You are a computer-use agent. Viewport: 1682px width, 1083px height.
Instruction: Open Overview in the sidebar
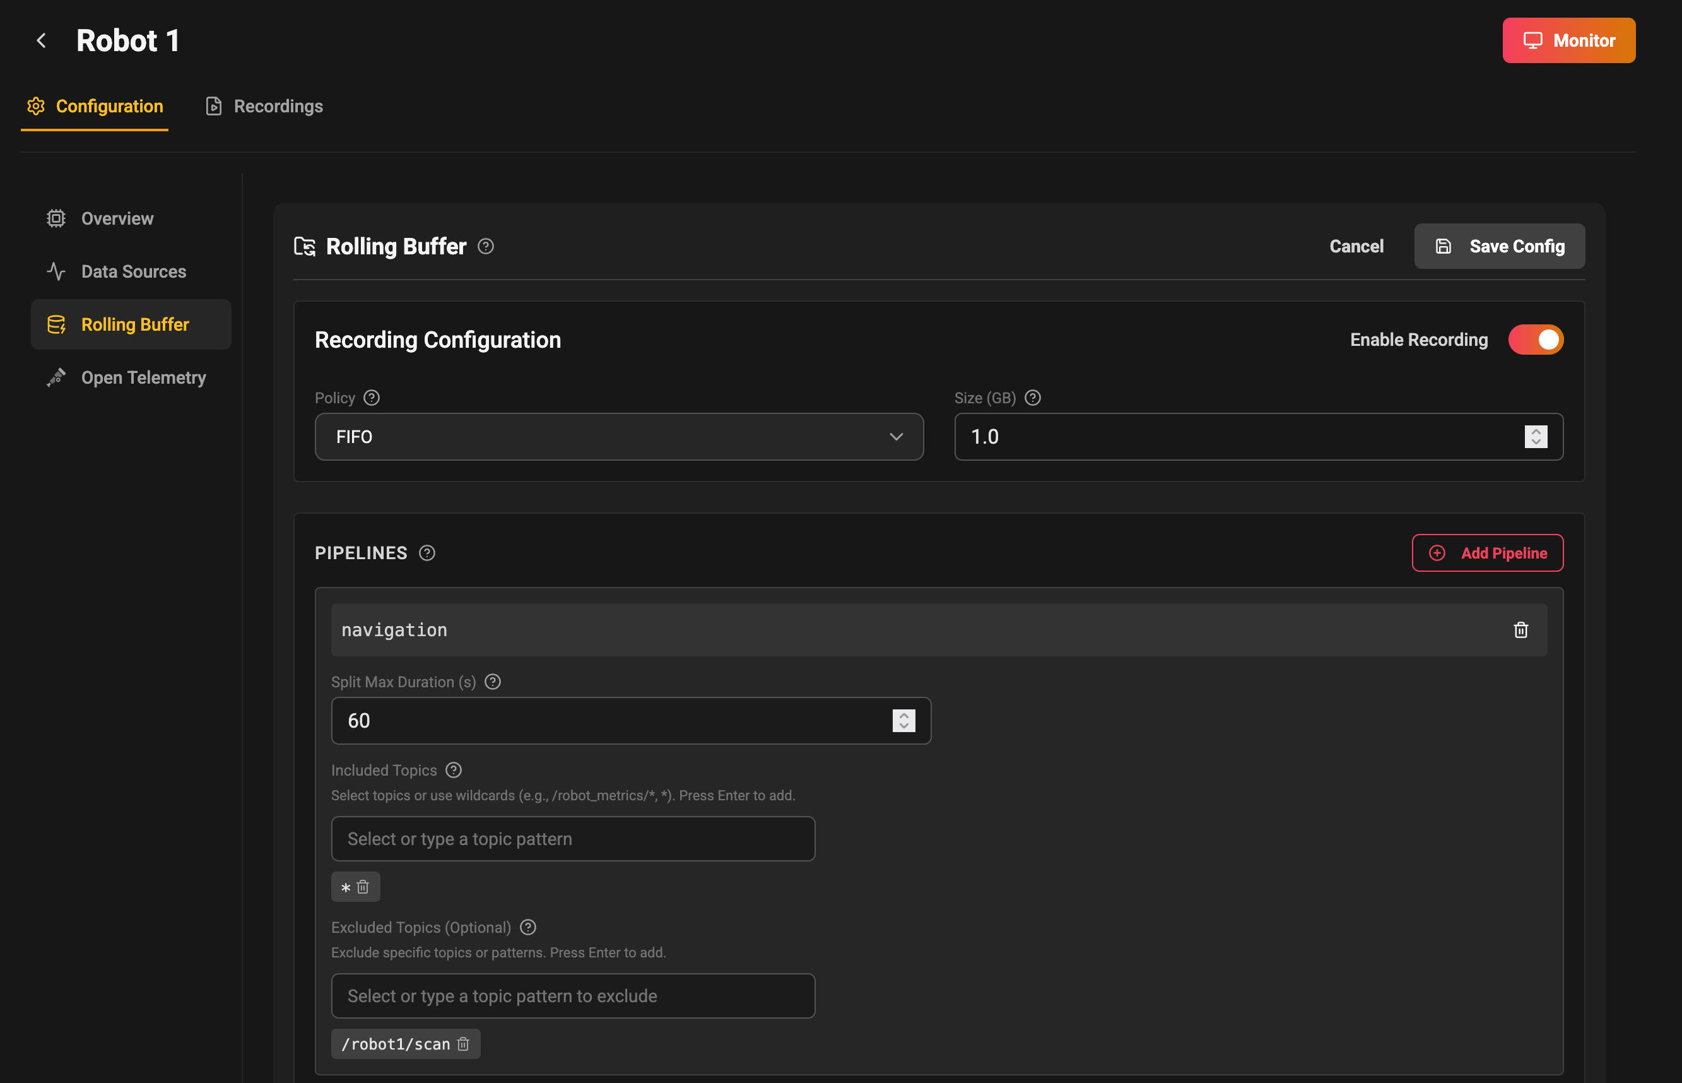click(131, 219)
